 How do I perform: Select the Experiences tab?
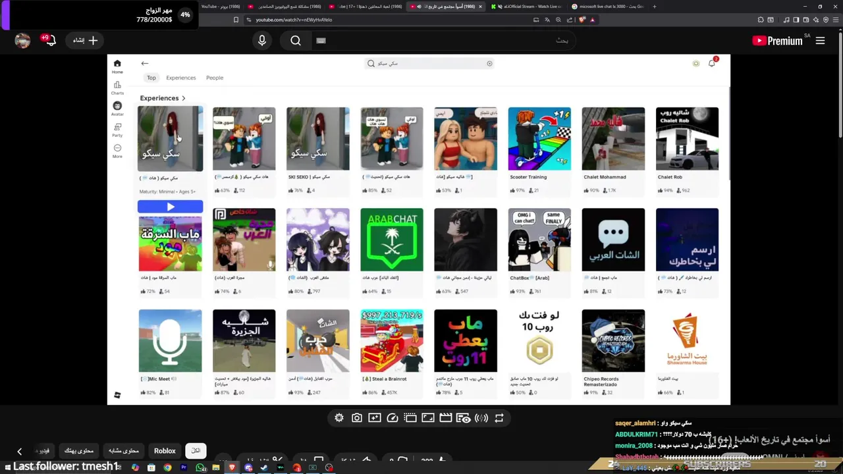181,78
